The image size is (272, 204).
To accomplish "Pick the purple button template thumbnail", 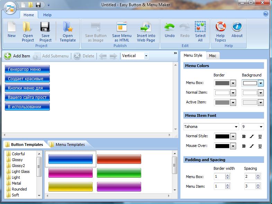I will (x=119, y=187).
